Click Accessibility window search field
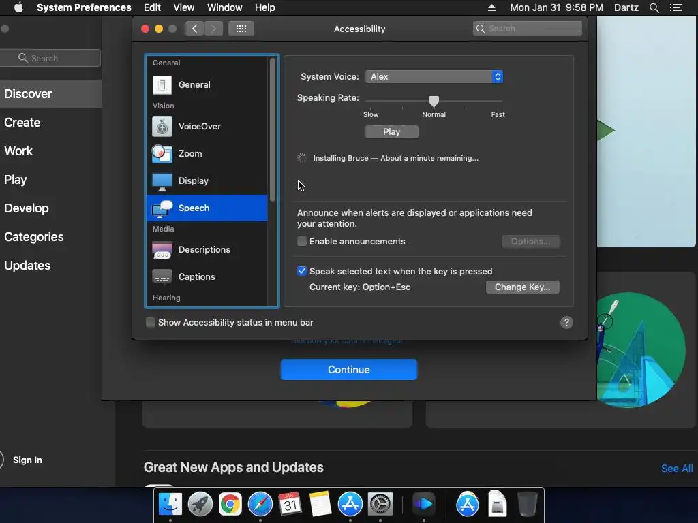This screenshot has height=523, width=698. click(x=527, y=29)
